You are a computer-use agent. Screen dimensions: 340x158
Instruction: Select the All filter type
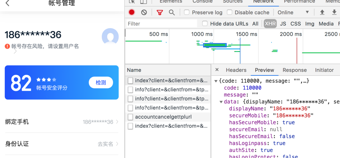point(255,24)
